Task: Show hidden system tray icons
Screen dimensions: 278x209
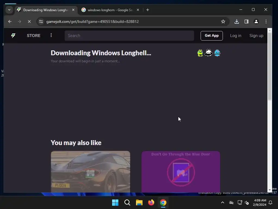Action: [x=223, y=202]
